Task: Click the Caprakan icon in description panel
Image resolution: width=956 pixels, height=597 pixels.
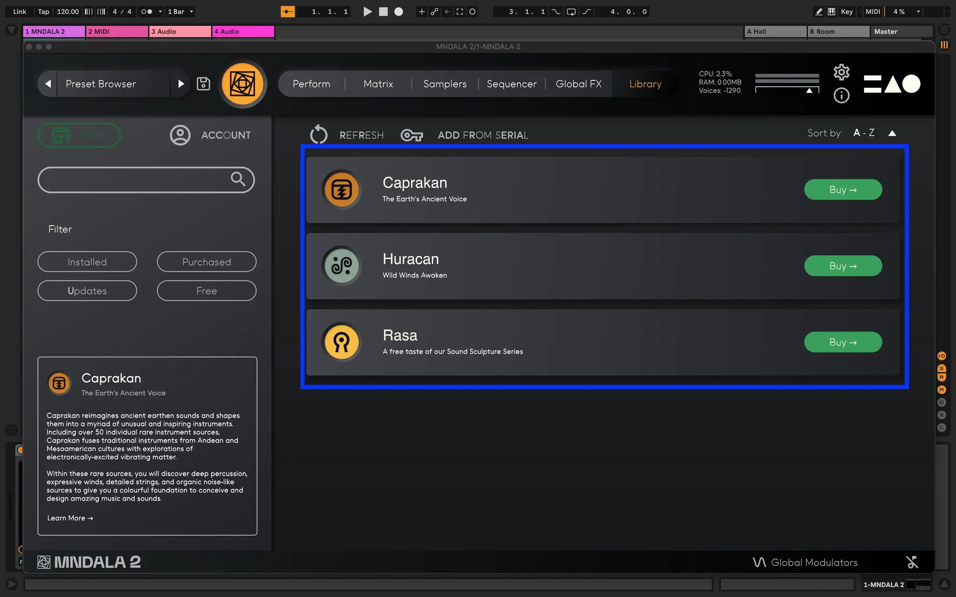Action: (59, 383)
